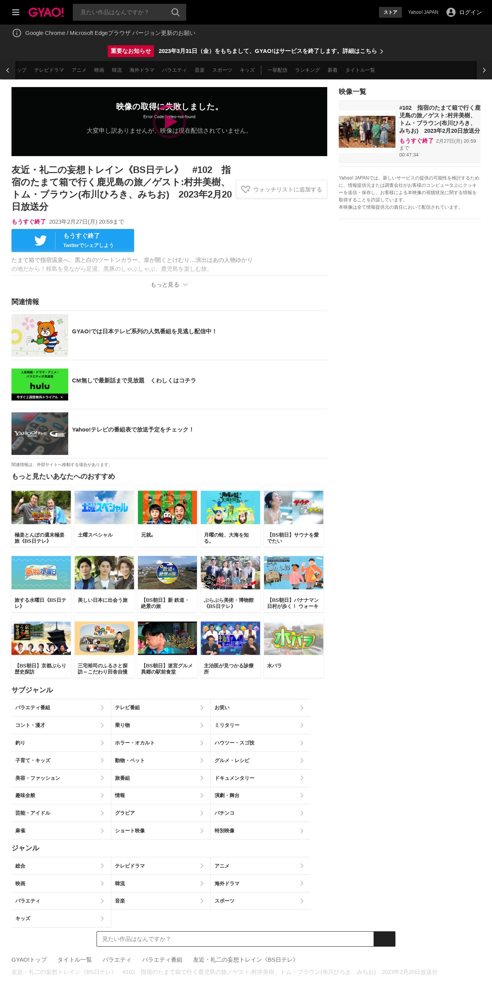
Task: Click GYAO!トップ breadcrumb link
Action: coord(29,960)
